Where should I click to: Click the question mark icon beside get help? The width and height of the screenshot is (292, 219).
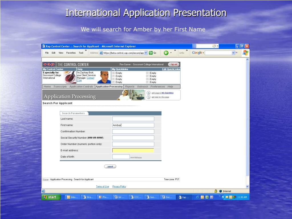point(148,97)
